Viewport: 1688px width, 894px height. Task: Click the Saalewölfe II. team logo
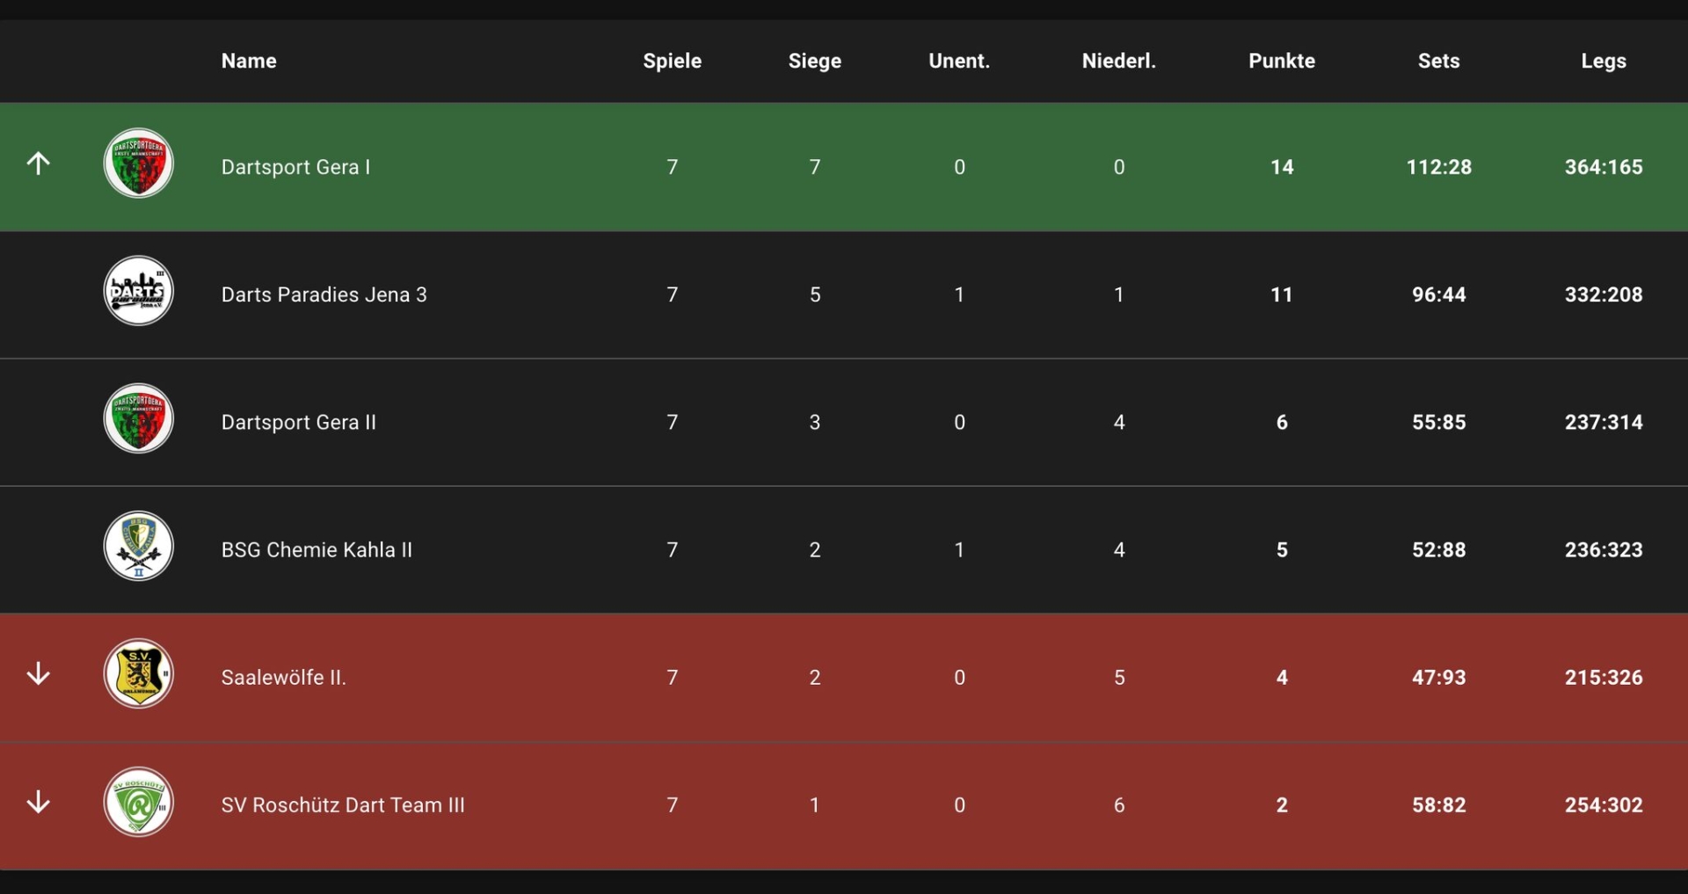point(138,674)
